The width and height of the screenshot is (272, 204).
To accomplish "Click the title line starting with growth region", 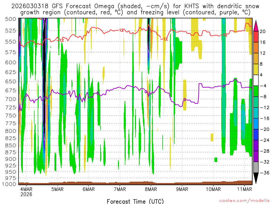I will [135, 12].
